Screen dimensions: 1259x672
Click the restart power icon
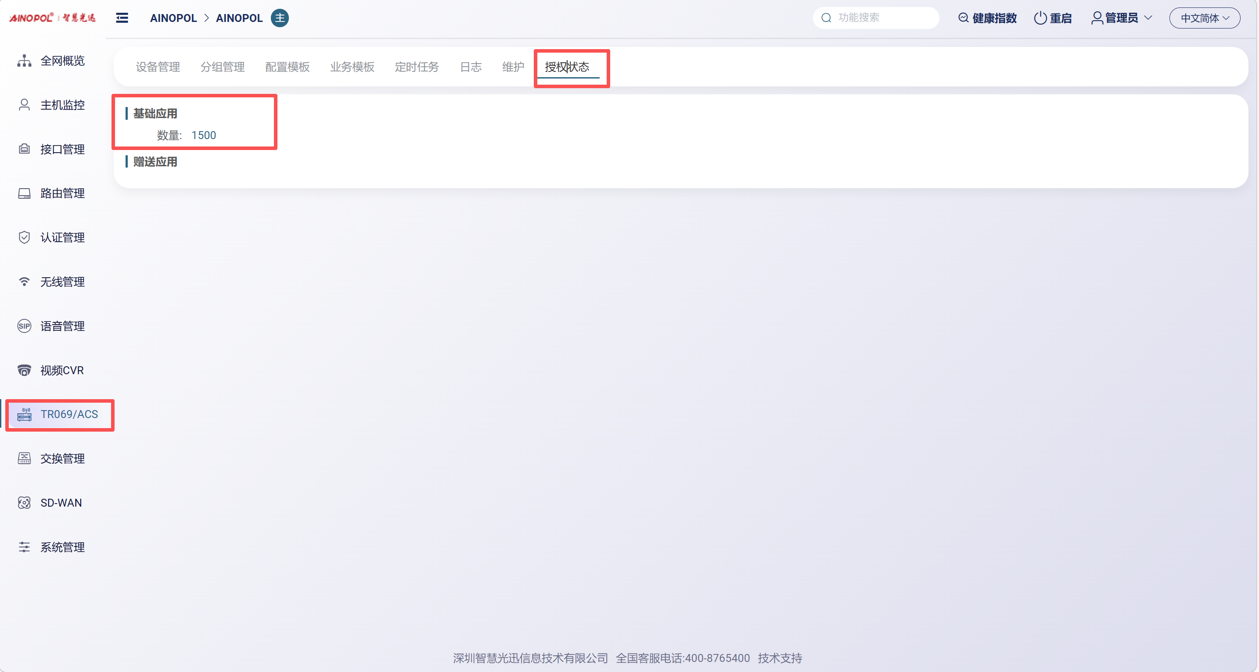(x=1040, y=18)
